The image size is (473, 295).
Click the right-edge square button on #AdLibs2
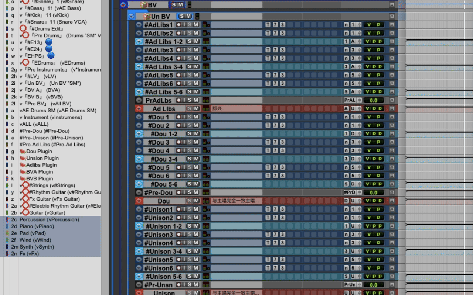click(x=392, y=33)
